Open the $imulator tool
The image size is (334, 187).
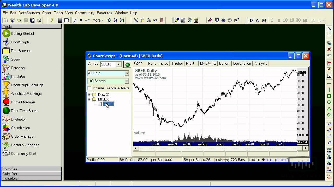point(14,76)
